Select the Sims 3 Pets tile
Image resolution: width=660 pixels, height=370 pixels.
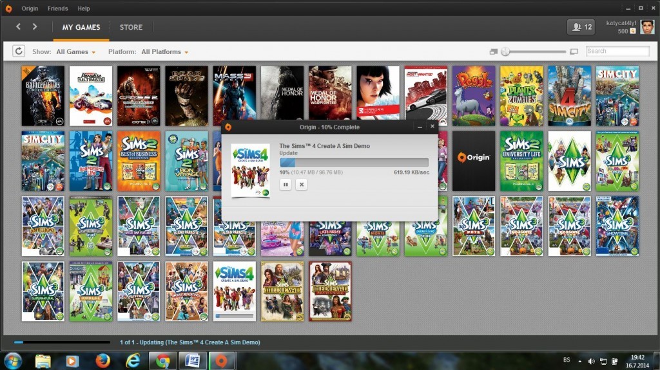(x=474, y=227)
